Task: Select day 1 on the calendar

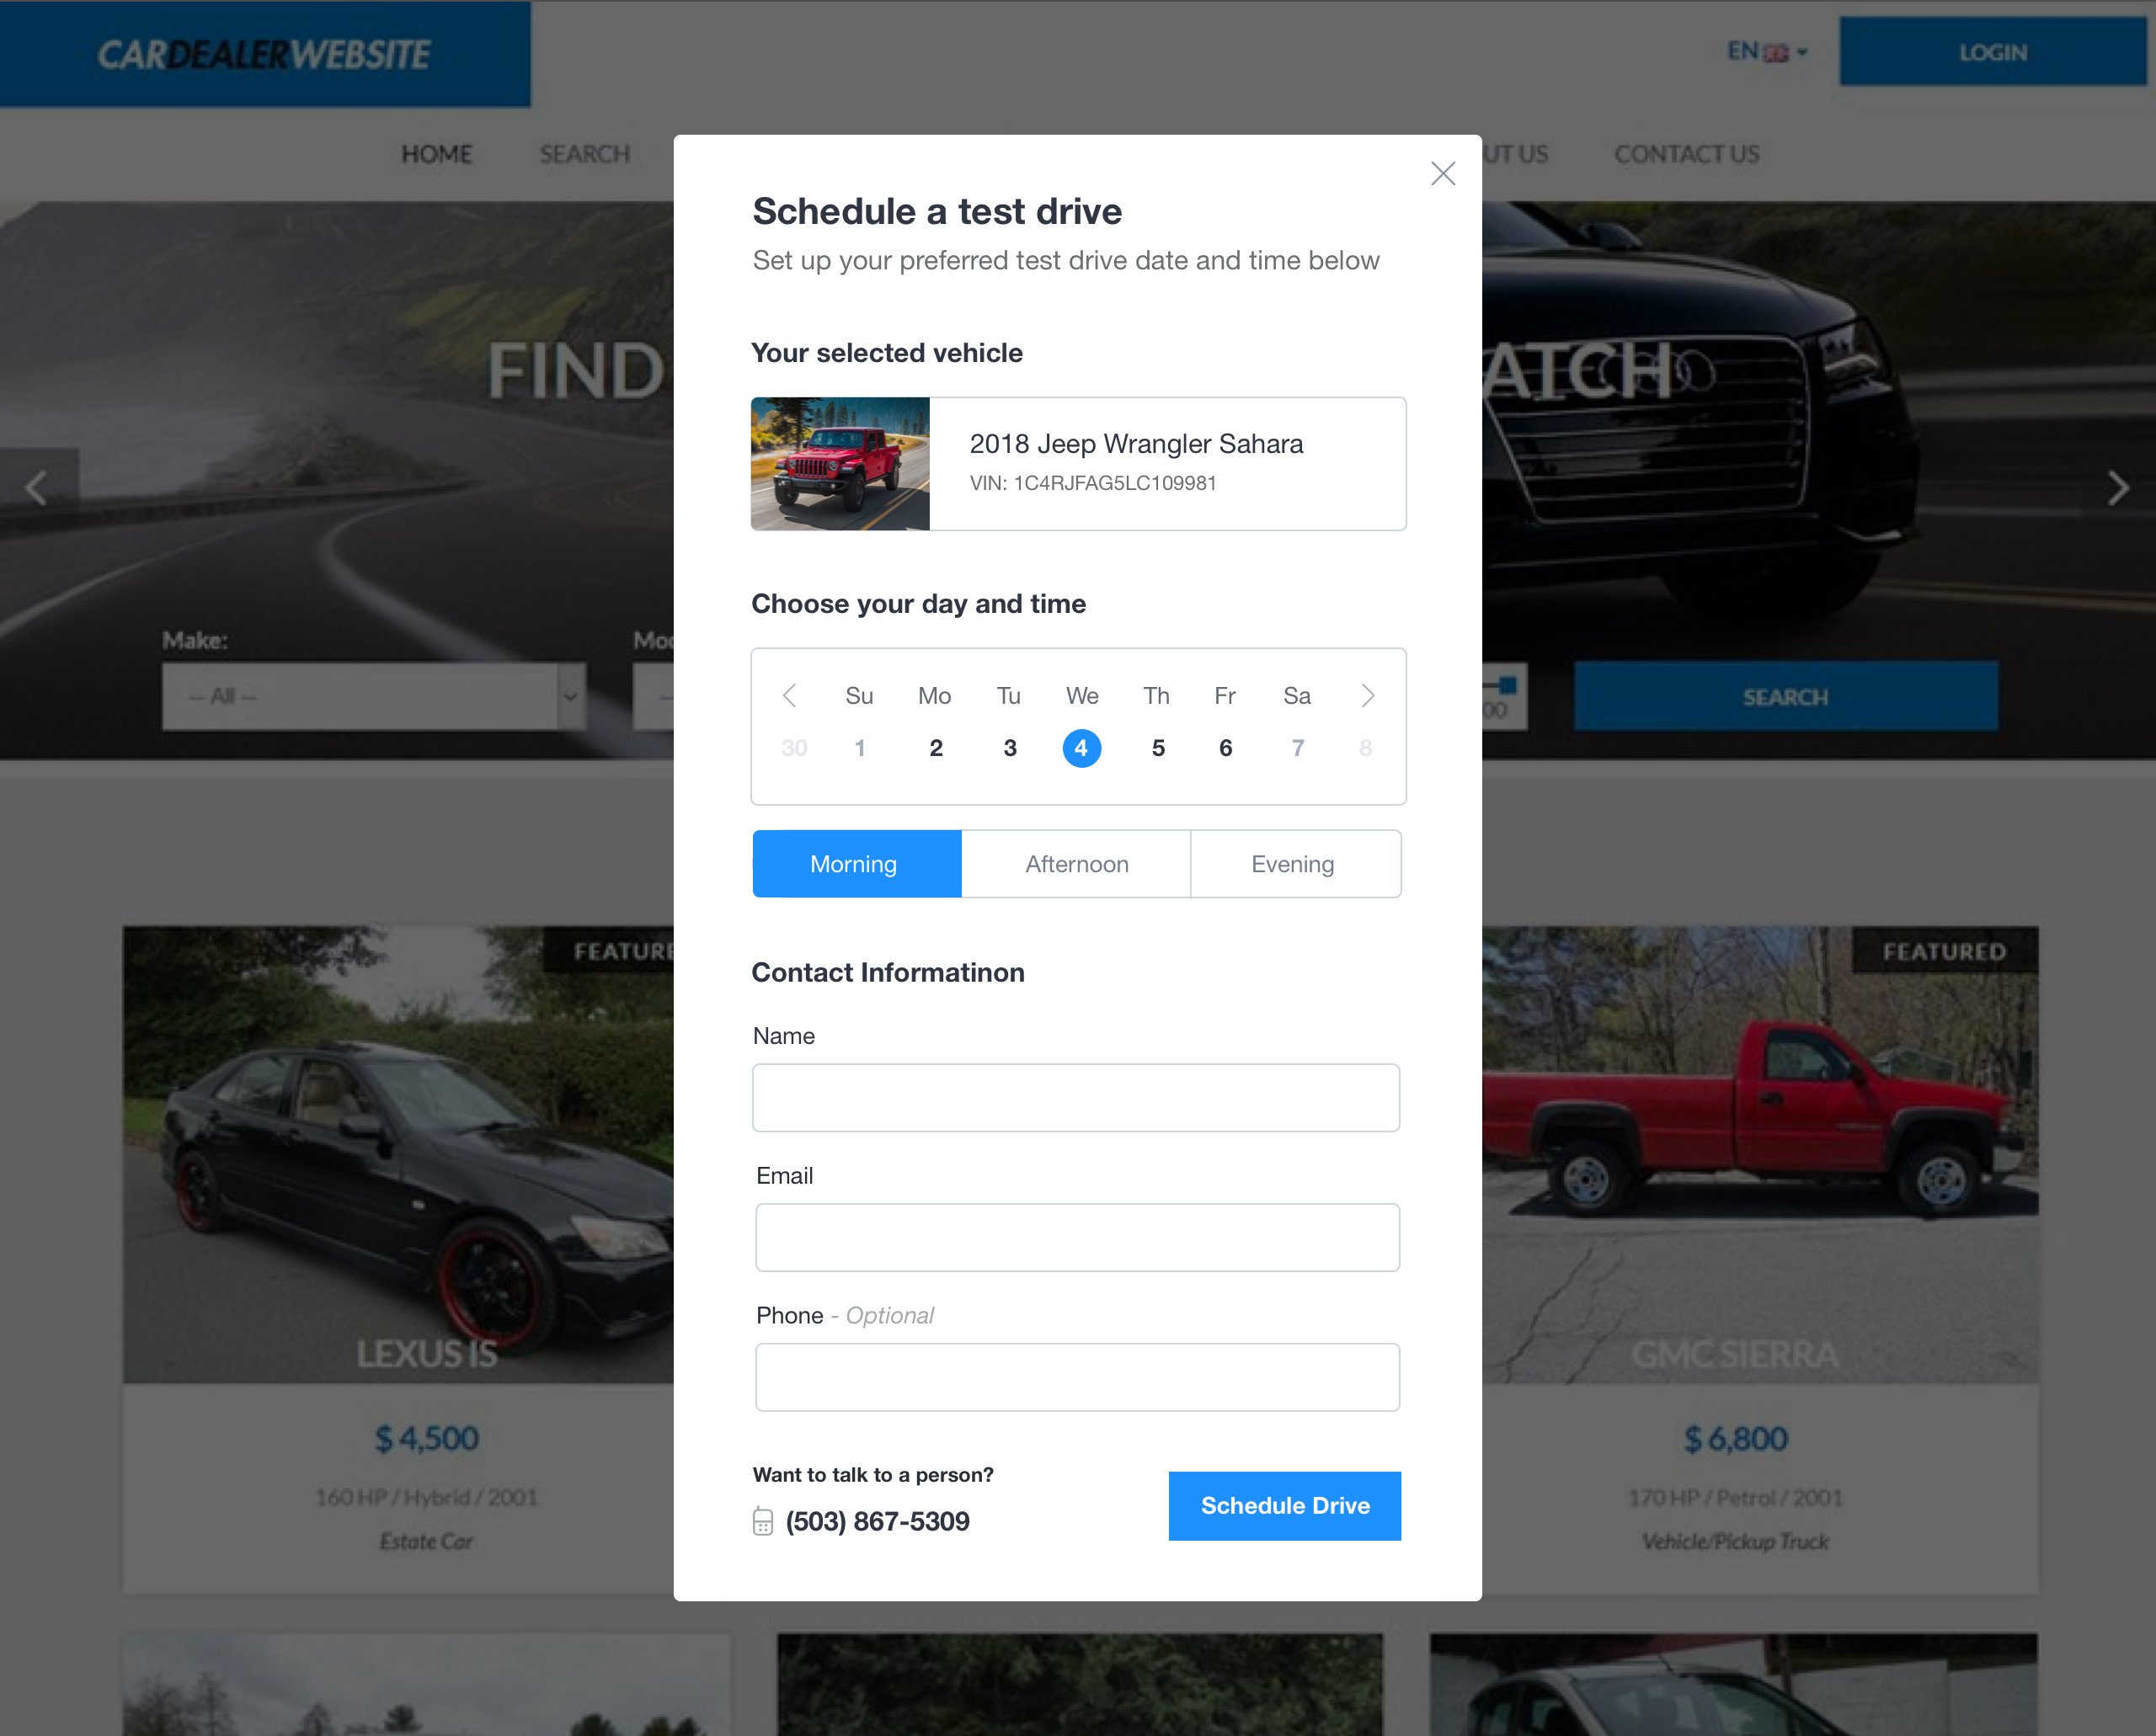Action: tap(859, 748)
